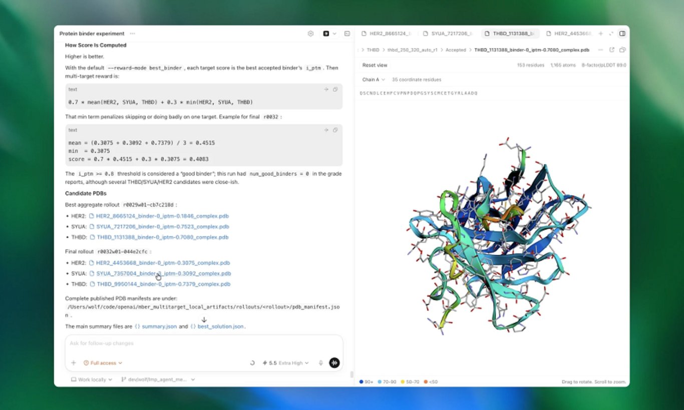This screenshot has width=684, height=410.
Task: Click the panel icon at the chat header's right end
Action: click(x=347, y=34)
